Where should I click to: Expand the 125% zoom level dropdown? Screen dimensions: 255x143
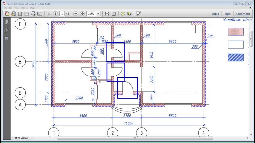click(x=98, y=14)
